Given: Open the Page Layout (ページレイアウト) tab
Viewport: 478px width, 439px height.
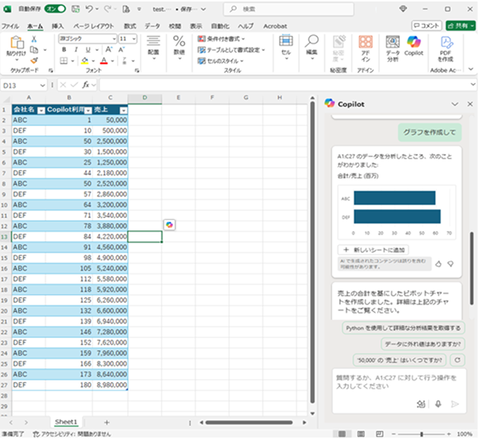Looking at the screenshot, I should [x=93, y=27].
